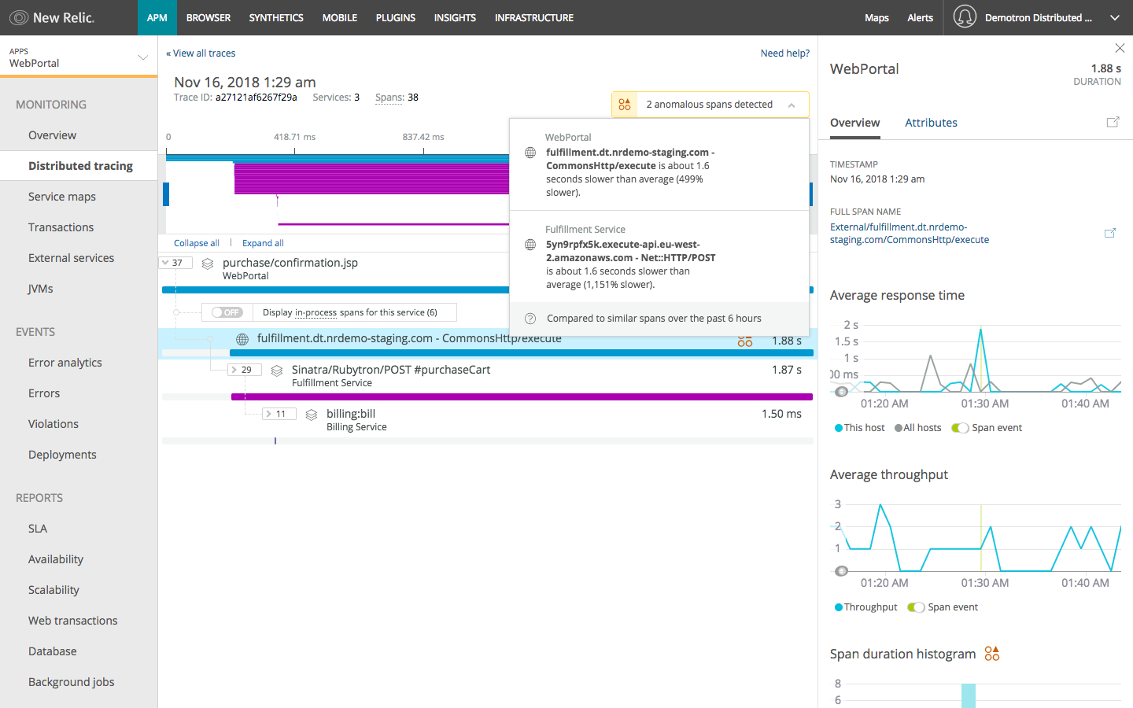Open the account user avatar icon

click(x=965, y=17)
